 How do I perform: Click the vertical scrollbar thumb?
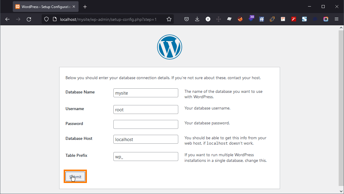point(341,108)
